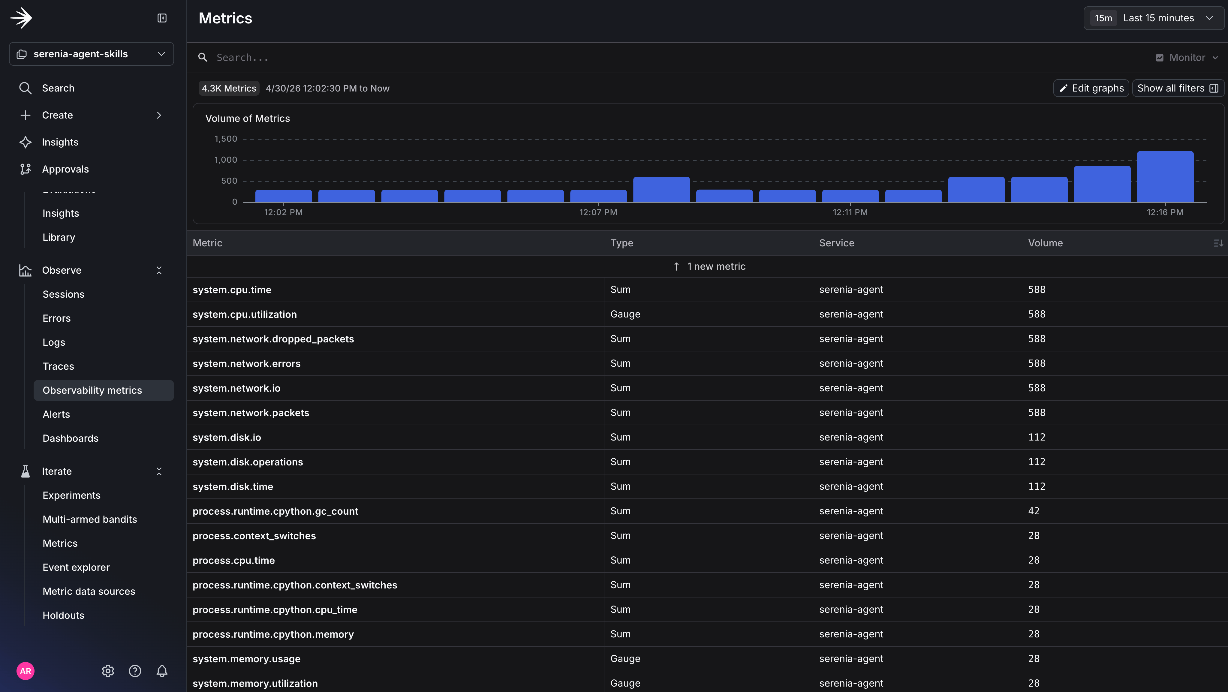Click the metrics Search input field

pos(667,58)
